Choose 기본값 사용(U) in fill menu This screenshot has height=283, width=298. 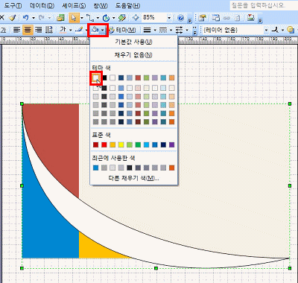pos(133,42)
